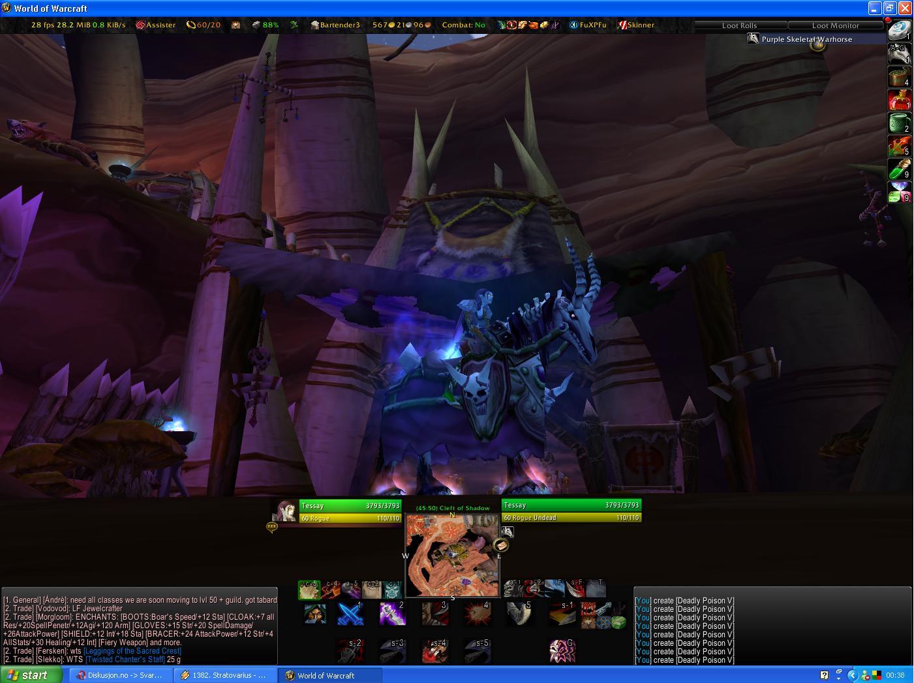The image size is (914, 683).
Task: Click the fps and memory performance display
Action: point(78,25)
